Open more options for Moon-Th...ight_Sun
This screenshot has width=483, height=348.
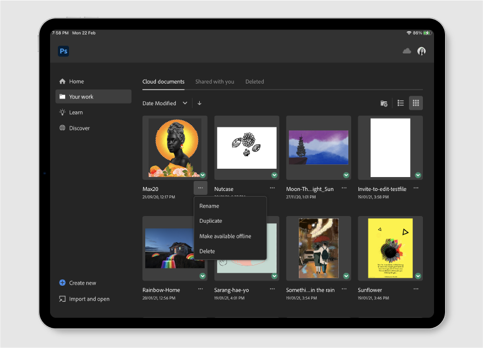tap(344, 188)
